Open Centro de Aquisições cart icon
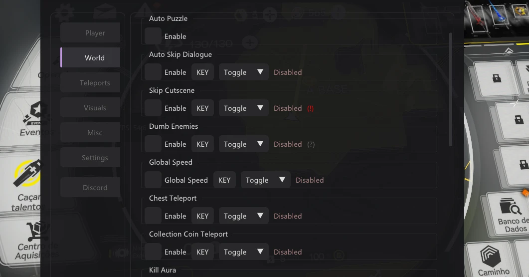 (x=38, y=231)
